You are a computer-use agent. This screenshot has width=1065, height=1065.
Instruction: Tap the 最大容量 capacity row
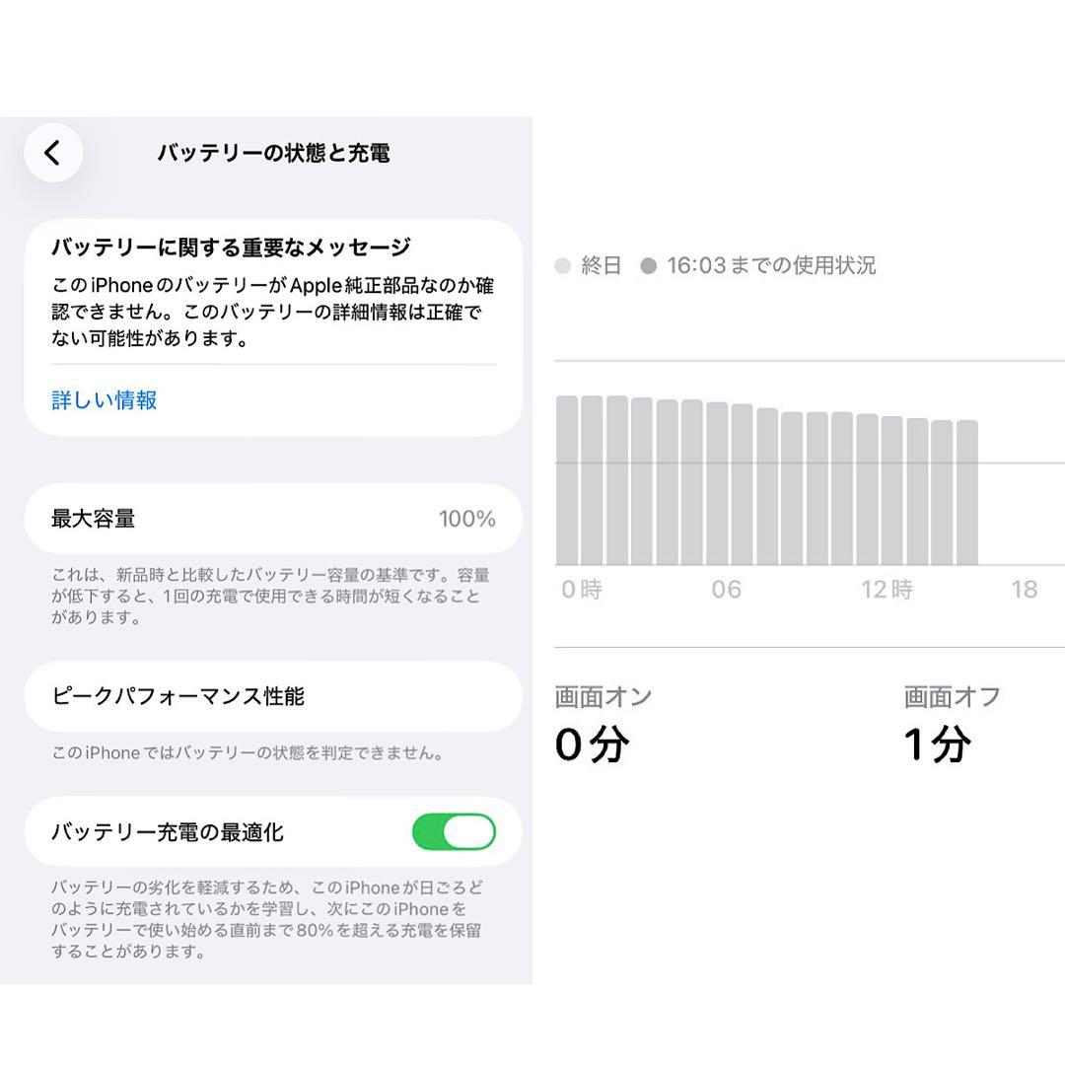[x=273, y=519]
